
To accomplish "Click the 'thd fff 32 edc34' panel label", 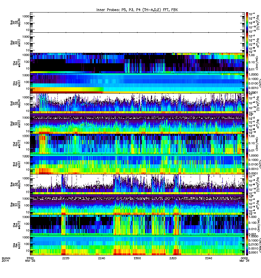I will (15, 104).
